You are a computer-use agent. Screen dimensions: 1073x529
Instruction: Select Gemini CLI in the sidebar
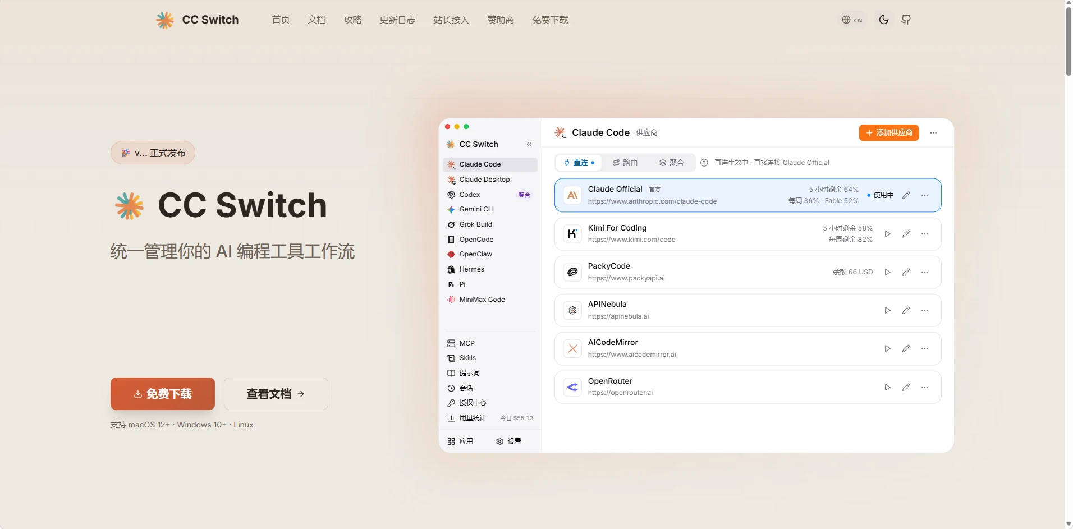click(x=490, y=209)
